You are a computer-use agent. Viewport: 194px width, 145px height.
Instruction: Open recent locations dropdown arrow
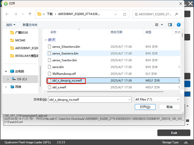pyautogui.click(x=23, y=14)
